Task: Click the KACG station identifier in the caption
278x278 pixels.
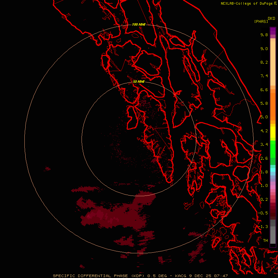Action: click(180, 276)
